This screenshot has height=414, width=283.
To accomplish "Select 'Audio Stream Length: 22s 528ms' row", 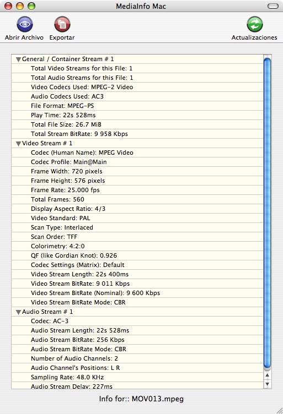I will 137,330.
